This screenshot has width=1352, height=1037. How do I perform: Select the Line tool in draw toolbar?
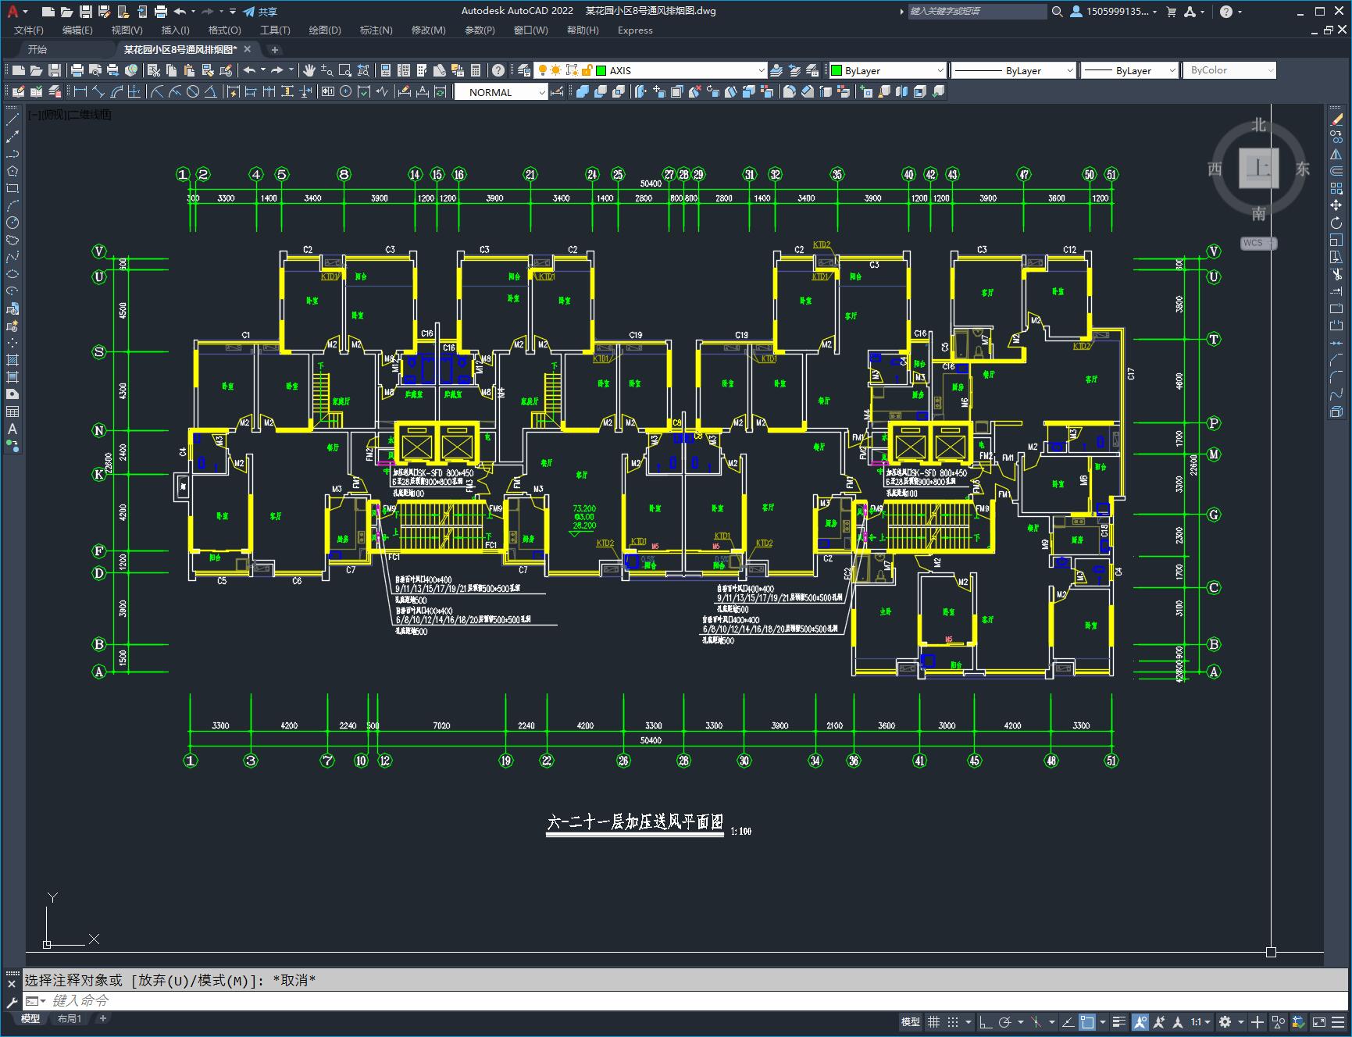click(12, 119)
